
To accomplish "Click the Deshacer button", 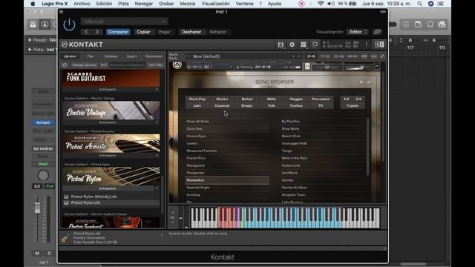I will pyautogui.click(x=191, y=32).
